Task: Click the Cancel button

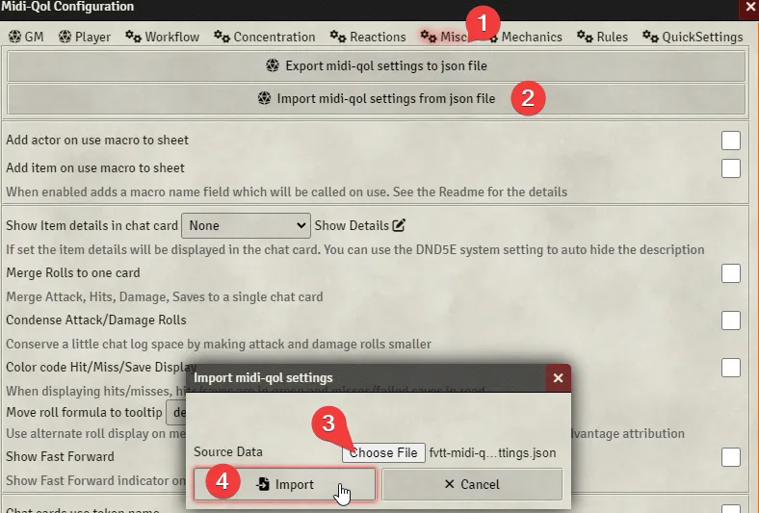Action: pos(471,484)
